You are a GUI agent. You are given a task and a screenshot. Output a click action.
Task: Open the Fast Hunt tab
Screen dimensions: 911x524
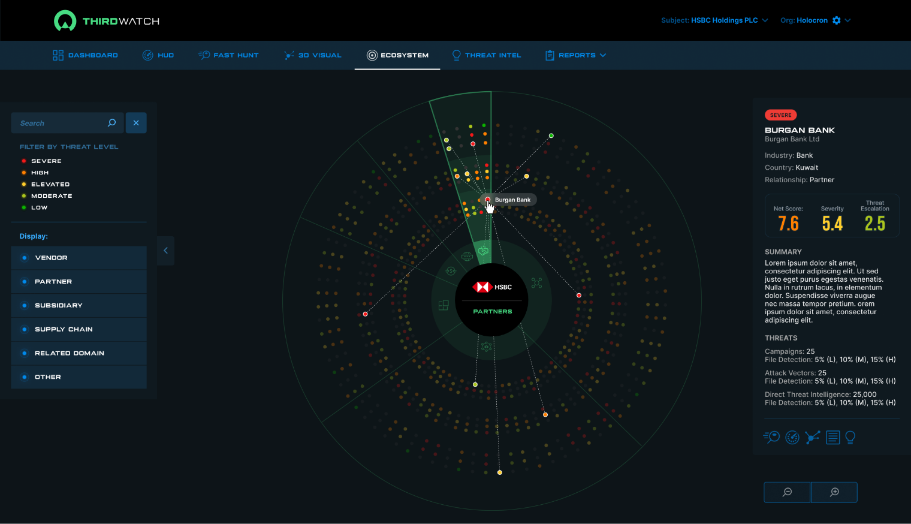tap(228, 55)
